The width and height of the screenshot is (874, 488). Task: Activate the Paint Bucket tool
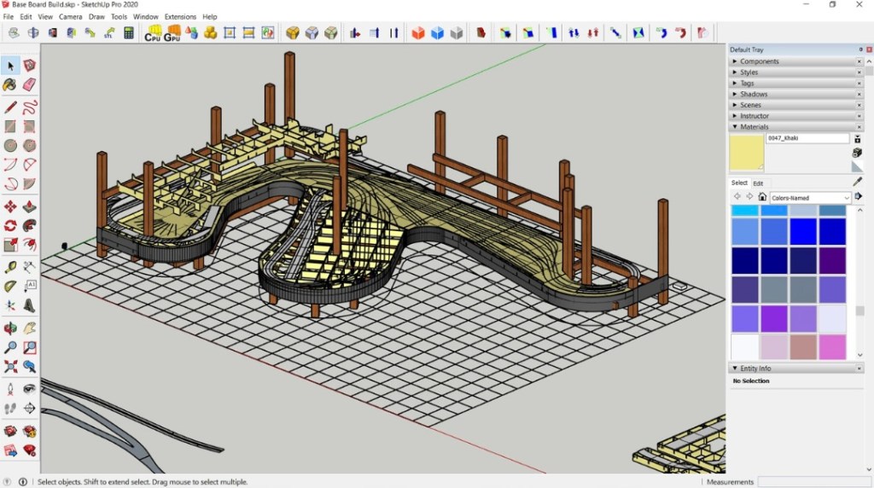click(x=10, y=84)
